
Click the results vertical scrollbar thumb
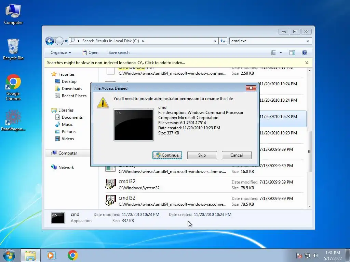[309, 151]
